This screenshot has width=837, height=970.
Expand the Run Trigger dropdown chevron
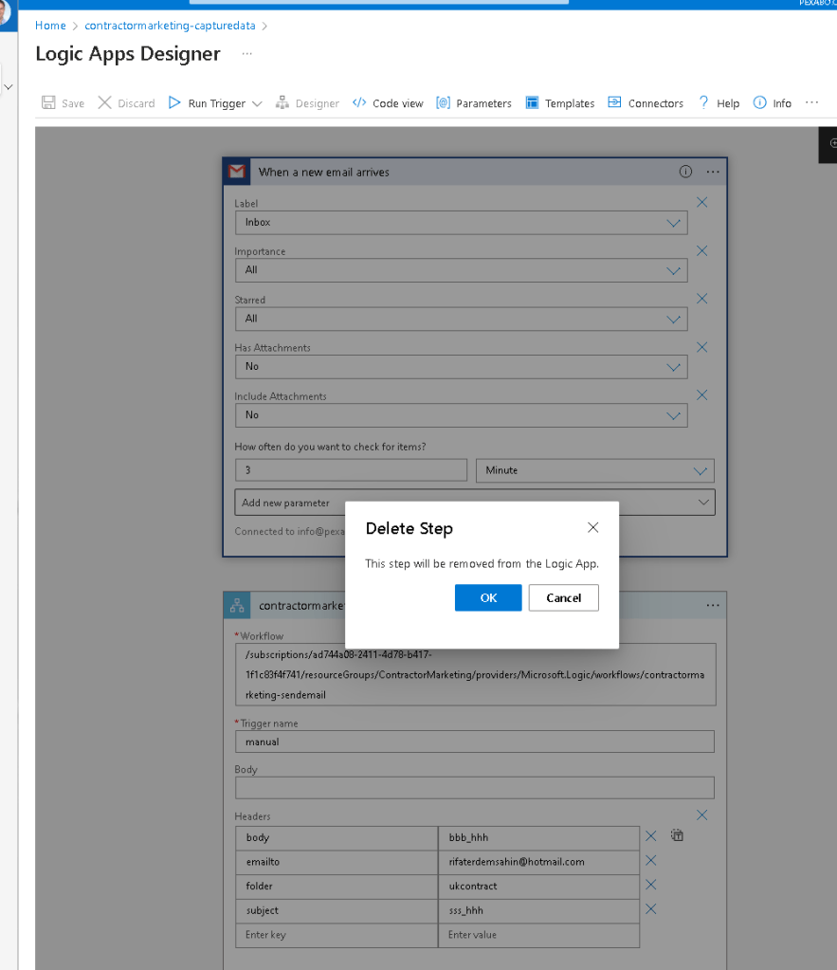[x=257, y=103]
